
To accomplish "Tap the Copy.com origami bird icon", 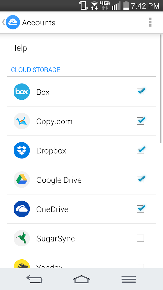I will (22, 121).
